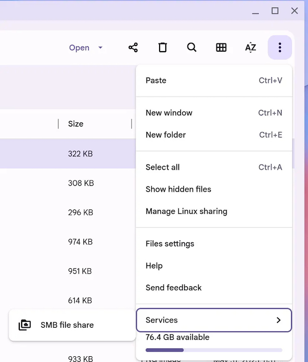The image size is (308, 362).
Task: Open the AZ sort options icon
Action: click(251, 47)
